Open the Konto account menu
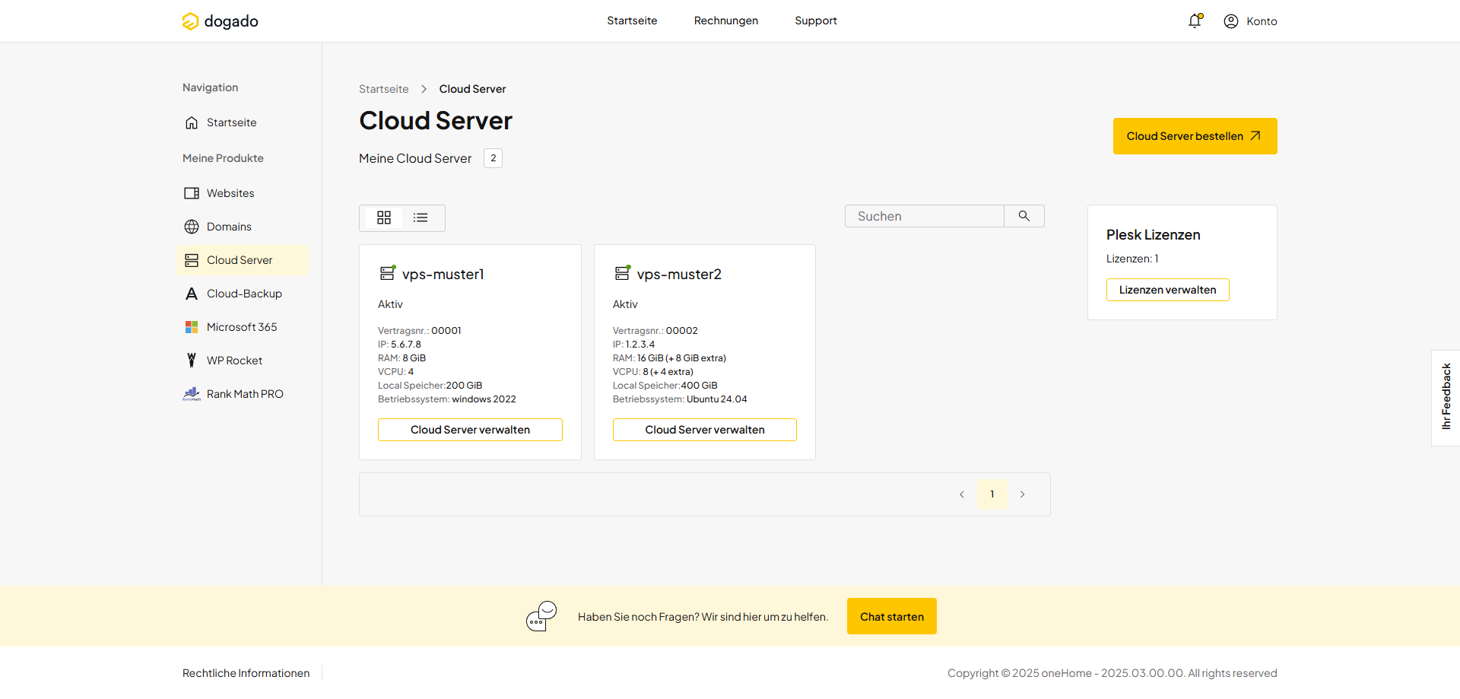The height and width of the screenshot is (699, 1460). click(1250, 21)
